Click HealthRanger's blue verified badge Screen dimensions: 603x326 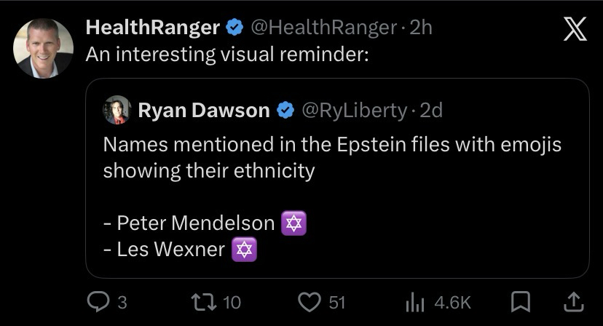(x=234, y=28)
